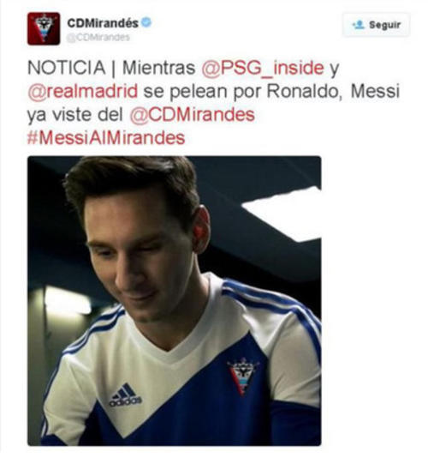Image resolution: width=428 pixels, height=458 pixels.
Task: Click the follow person-plus icon
Action: (359, 25)
